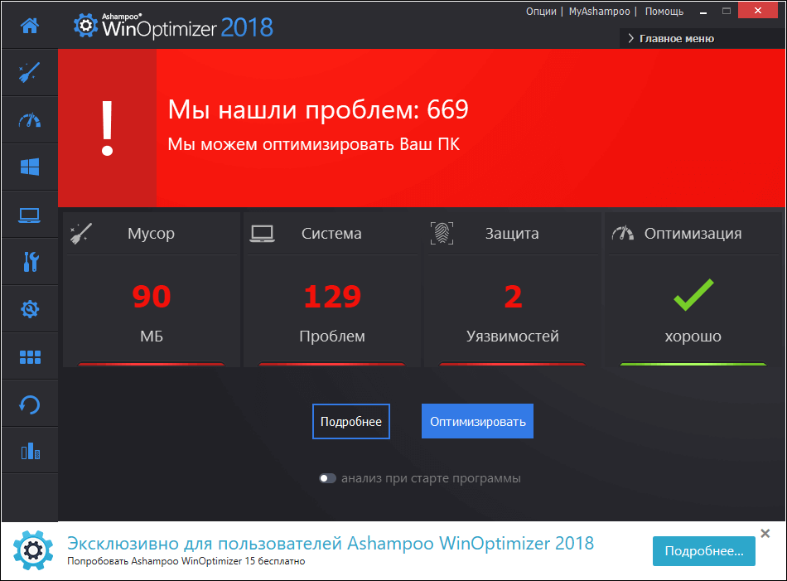
Task: Open the gear with wrench sidebar icon
Action: coord(30,309)
